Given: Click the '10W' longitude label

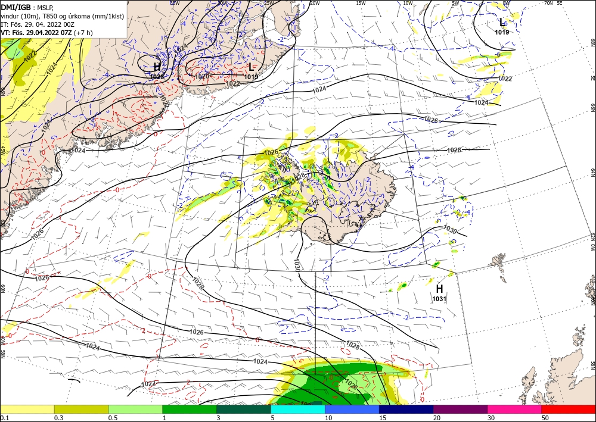Looking at the screenshot, I should pos(408,3).
